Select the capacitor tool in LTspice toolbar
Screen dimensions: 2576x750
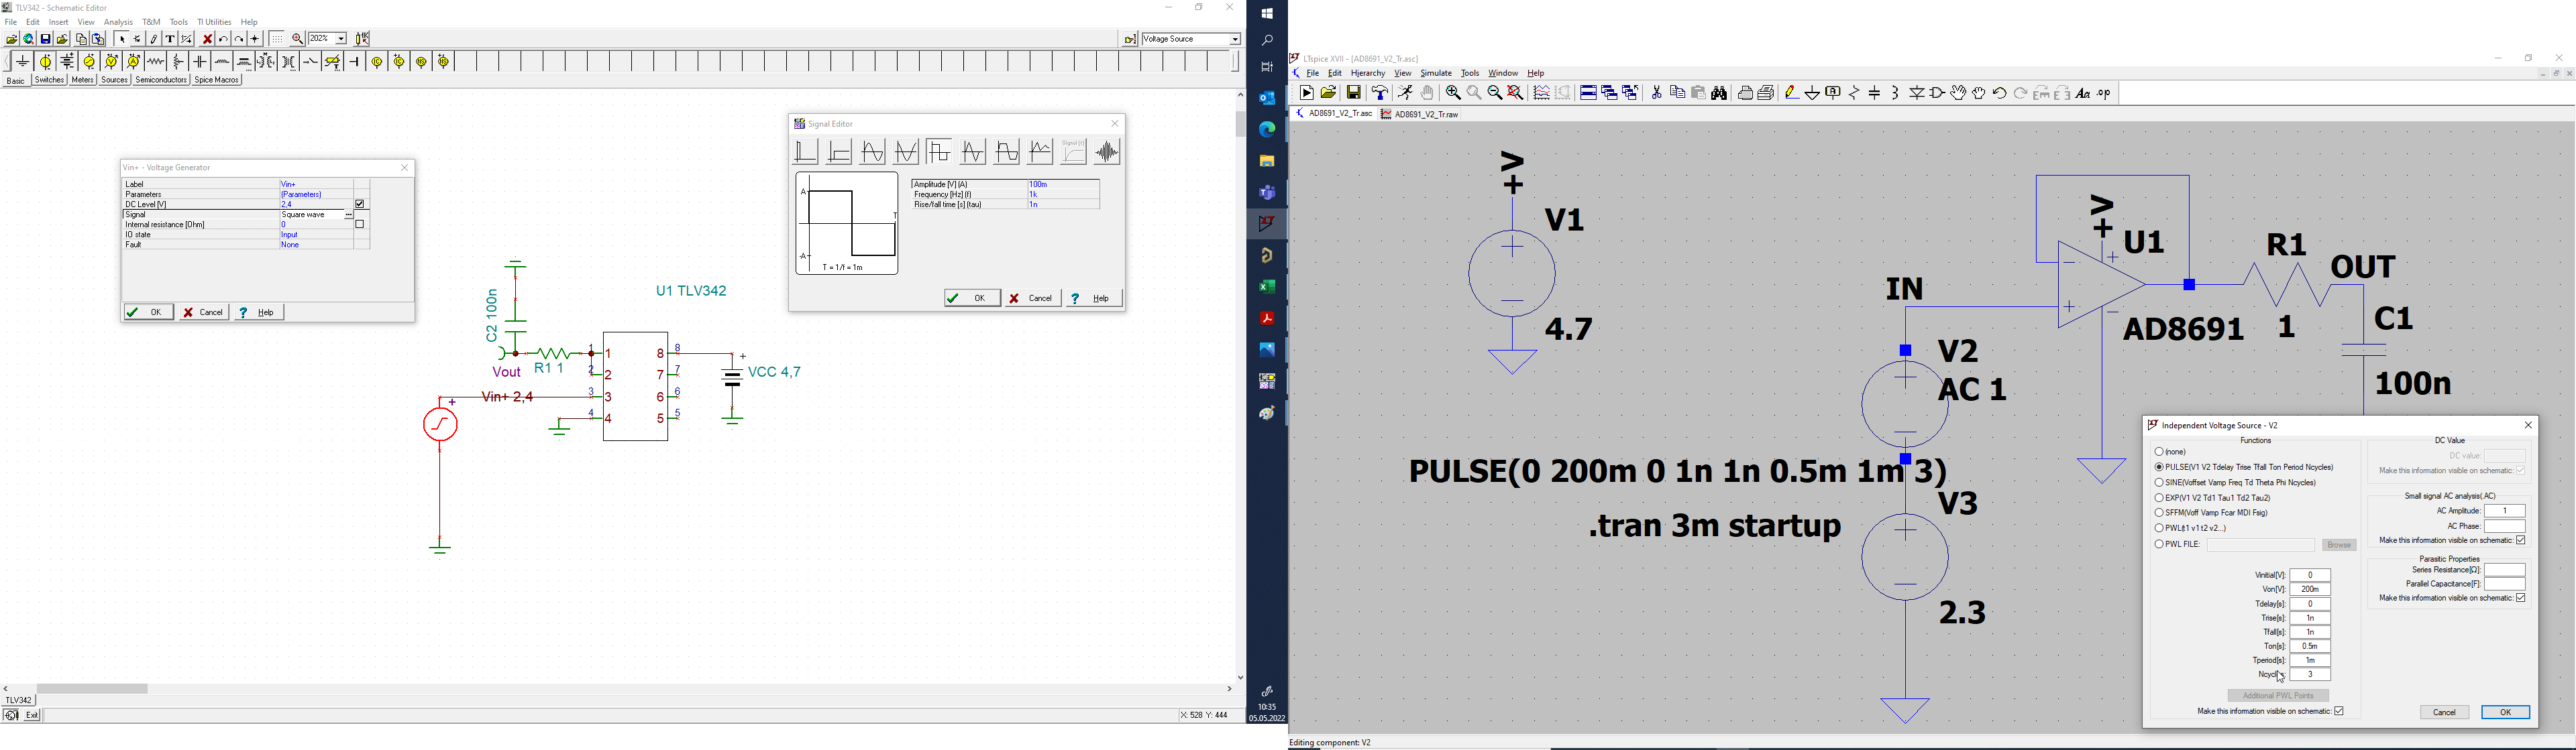coord(1875,93)
